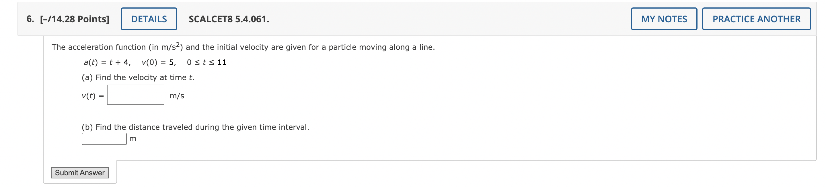Click the SCALCET8 5.4.061 problem code
Screen dimensions: 826x187
229,19
